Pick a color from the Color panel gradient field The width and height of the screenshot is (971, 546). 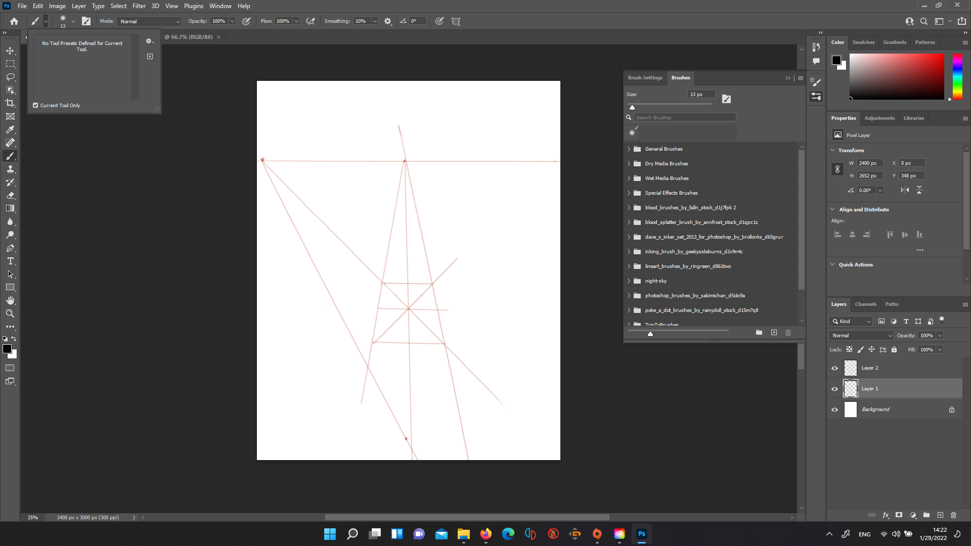(x=897, y=76)
